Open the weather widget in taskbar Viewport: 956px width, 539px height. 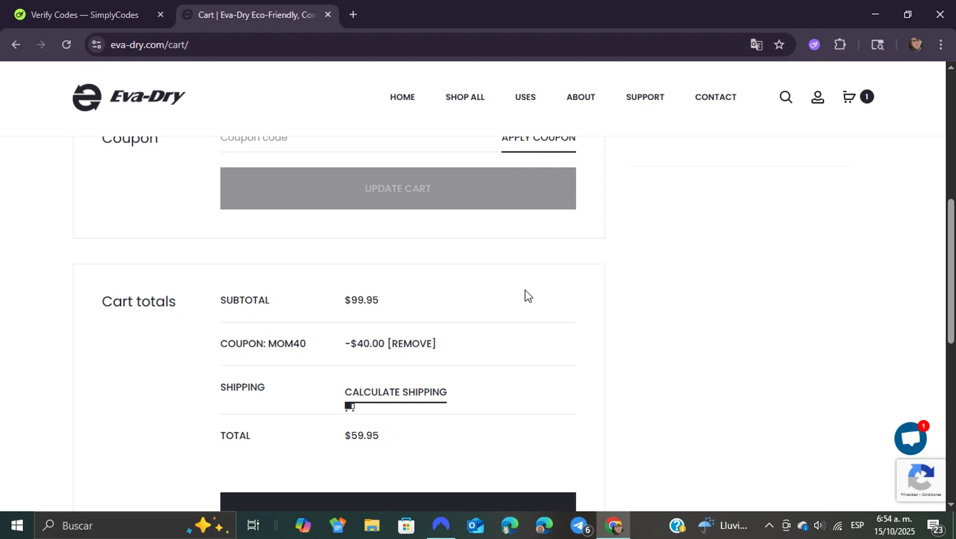(722, 526)
